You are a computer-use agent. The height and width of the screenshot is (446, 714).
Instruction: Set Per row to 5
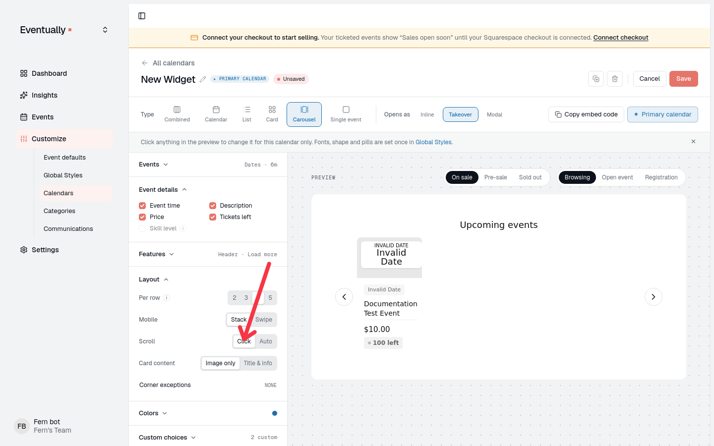pyautogui.click(x=270, y=298)
